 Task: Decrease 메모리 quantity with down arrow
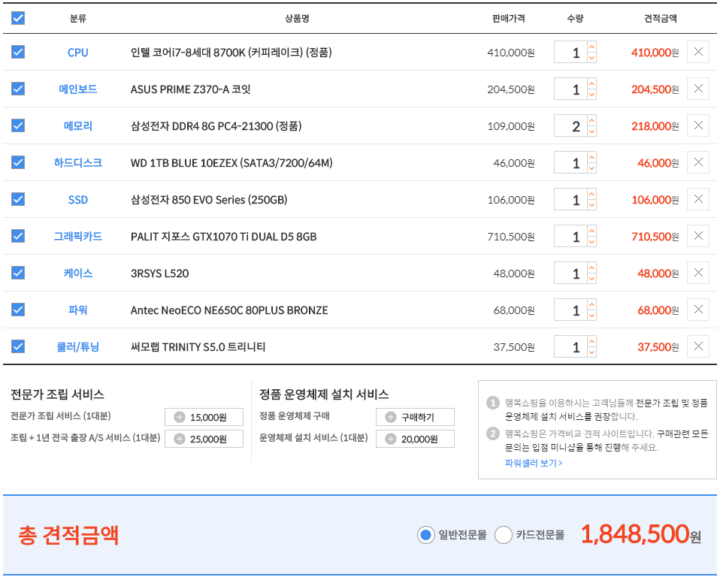coord(592,131)
